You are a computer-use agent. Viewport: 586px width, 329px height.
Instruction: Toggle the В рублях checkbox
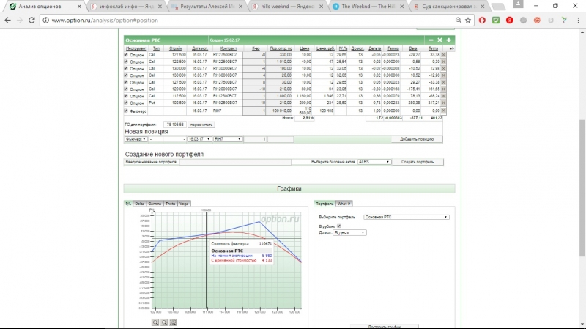pos(339,226)
